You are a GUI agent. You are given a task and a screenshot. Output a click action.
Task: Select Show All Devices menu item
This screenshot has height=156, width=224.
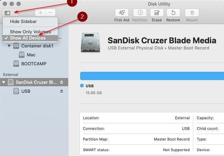[30, 38]
